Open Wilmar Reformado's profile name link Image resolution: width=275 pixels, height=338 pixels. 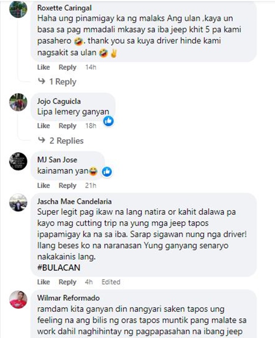68,298
